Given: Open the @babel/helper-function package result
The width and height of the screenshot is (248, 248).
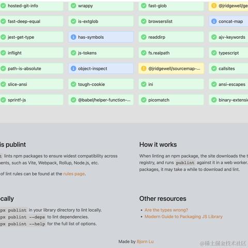Looking at the screenshot, I should click(x=101, y=100).
